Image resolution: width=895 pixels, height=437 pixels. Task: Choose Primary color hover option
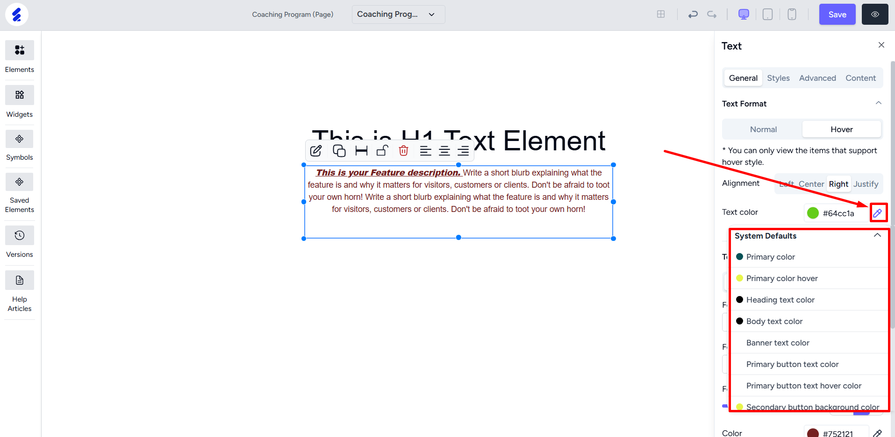pos(809,278)
